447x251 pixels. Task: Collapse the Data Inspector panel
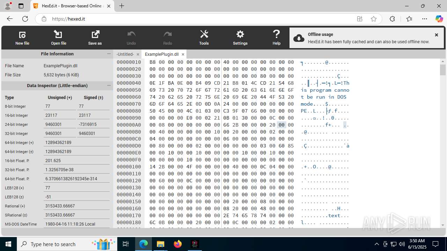(109, 85)
